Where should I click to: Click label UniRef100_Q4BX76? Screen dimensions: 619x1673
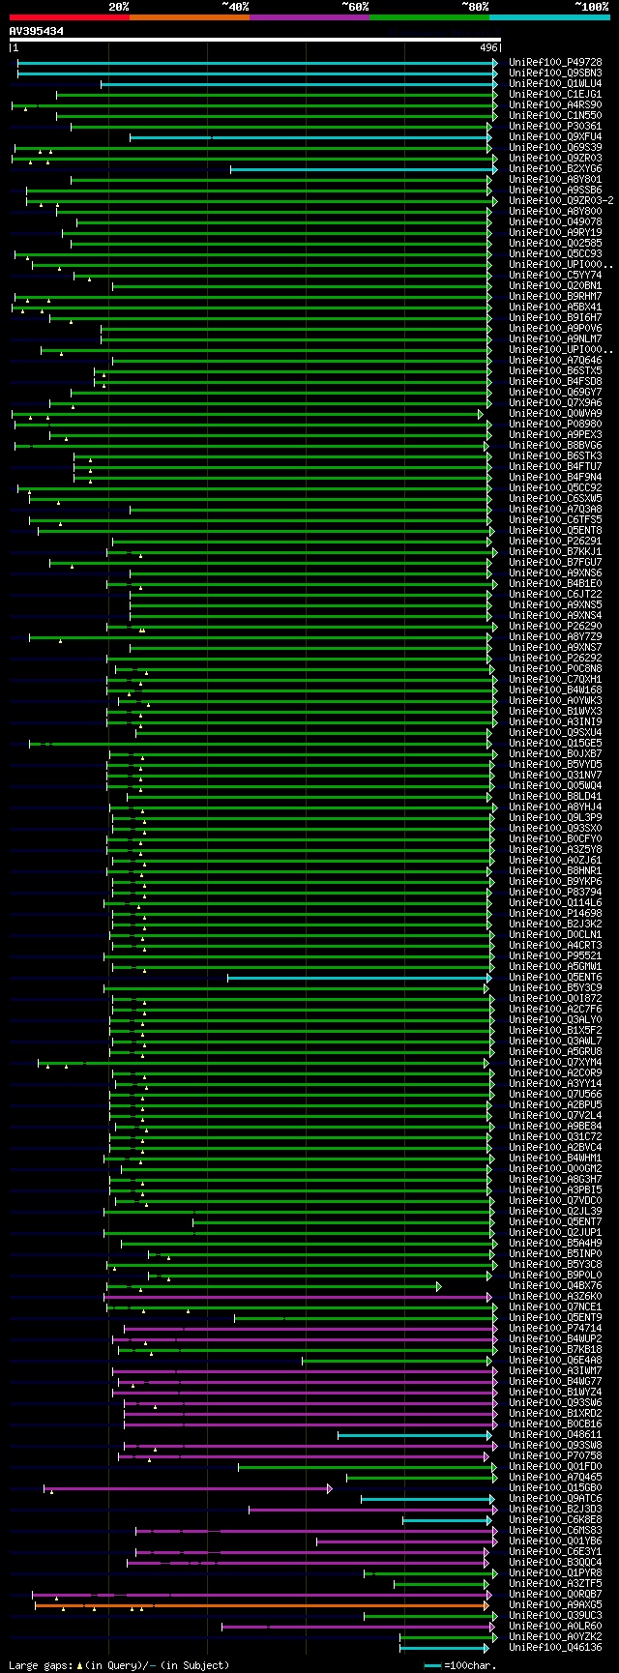tap(555, 1285)
